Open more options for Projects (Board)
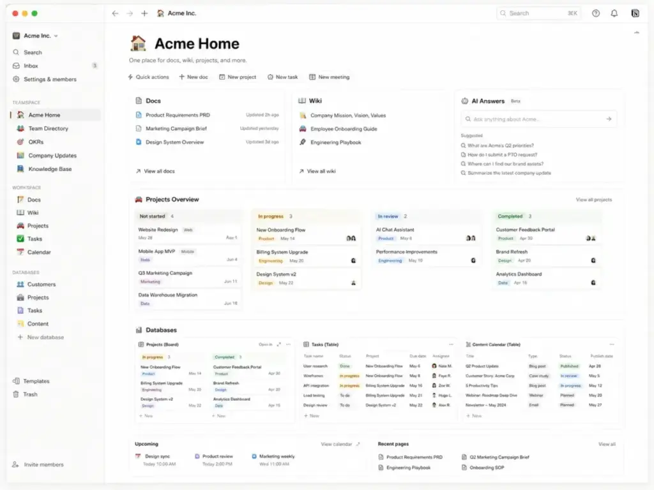 coord(288,345)
